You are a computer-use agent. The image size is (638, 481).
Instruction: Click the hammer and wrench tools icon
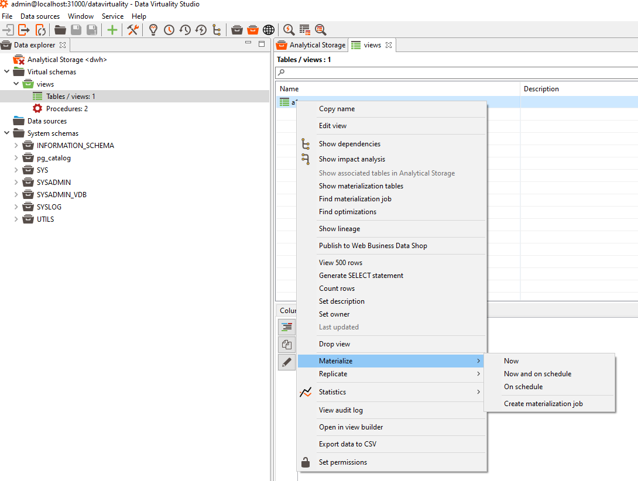[133, 30]
